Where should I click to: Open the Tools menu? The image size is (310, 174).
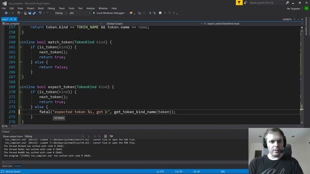(71, 8)
